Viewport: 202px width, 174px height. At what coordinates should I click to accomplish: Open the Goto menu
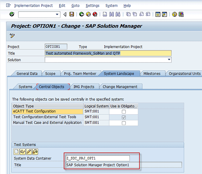point(76,6)
